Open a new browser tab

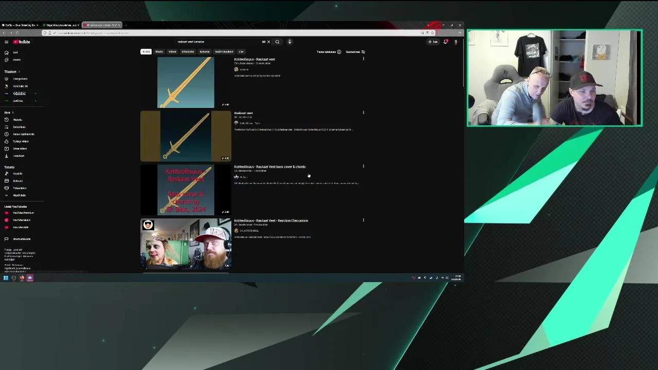tap(126, 25)
